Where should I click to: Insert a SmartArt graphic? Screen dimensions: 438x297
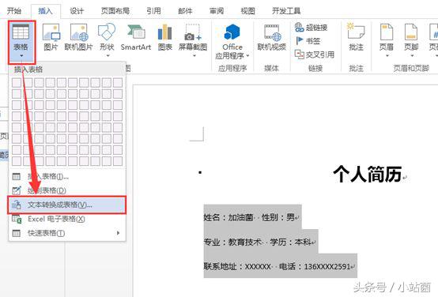click(136, 37)
